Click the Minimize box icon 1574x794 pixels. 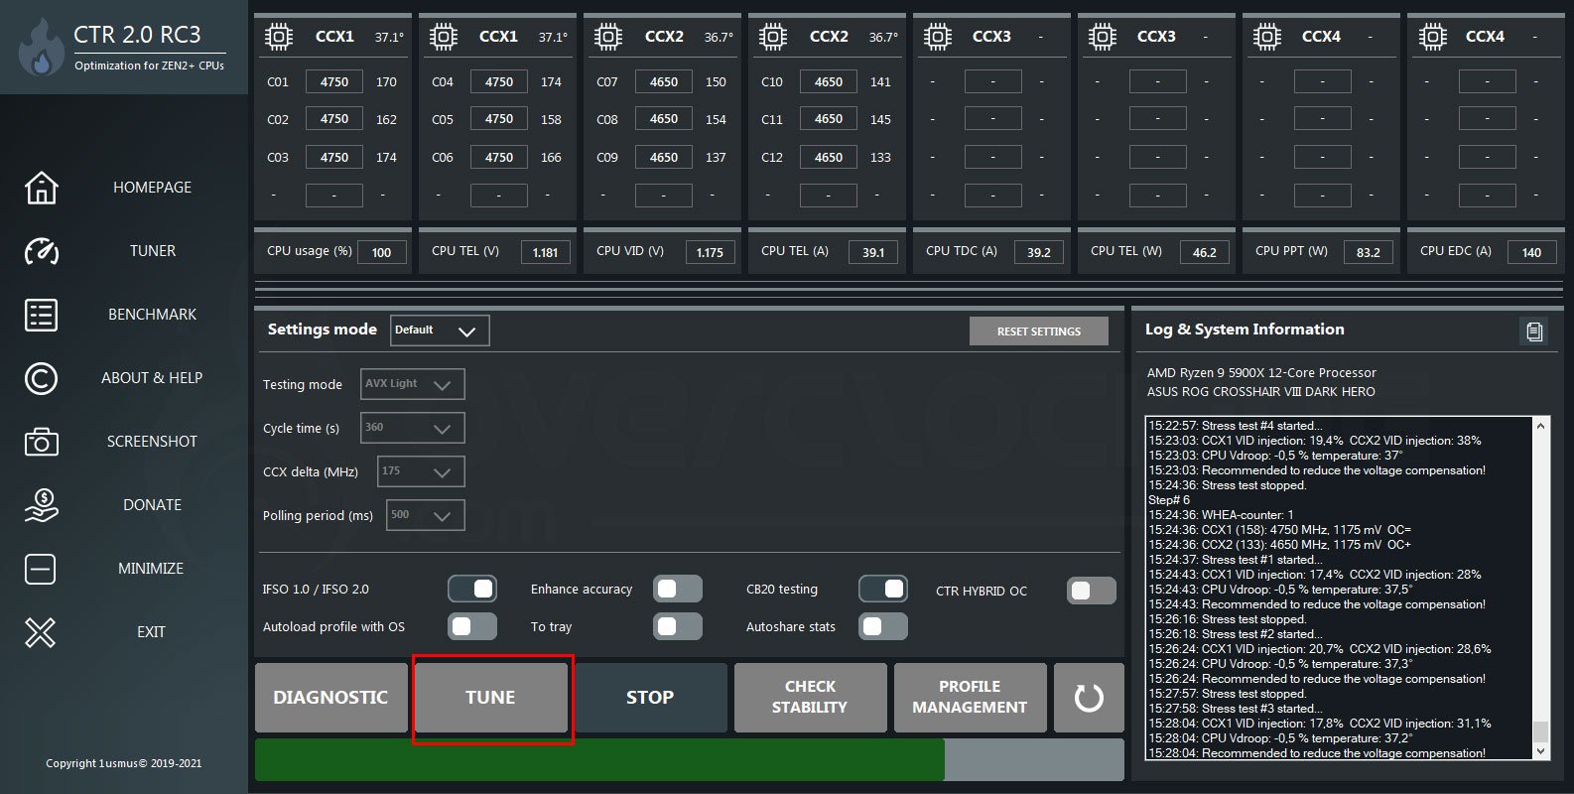(x=41, y=569)
